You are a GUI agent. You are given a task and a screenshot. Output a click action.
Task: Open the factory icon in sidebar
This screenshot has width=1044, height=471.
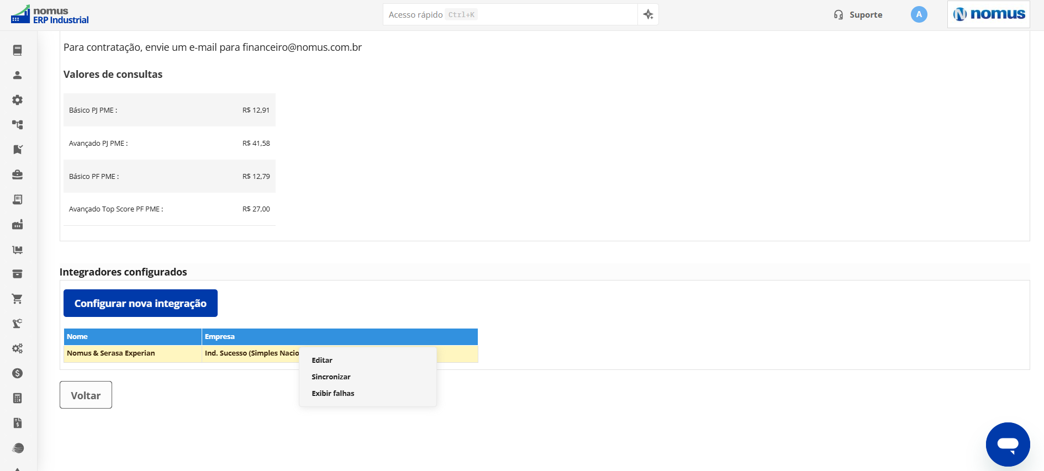pyautogui.click(x=18, y=224)
